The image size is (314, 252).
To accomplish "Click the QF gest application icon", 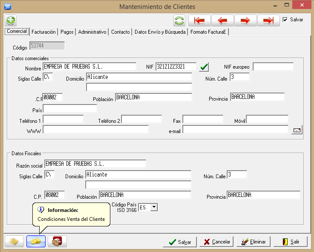I will point(8,6).
